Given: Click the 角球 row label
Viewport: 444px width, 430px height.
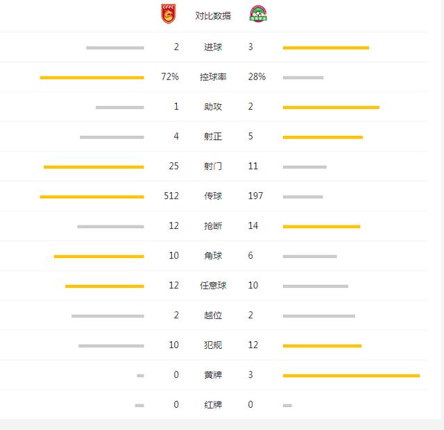Looking at the screenshot, I should pos(213,256).
